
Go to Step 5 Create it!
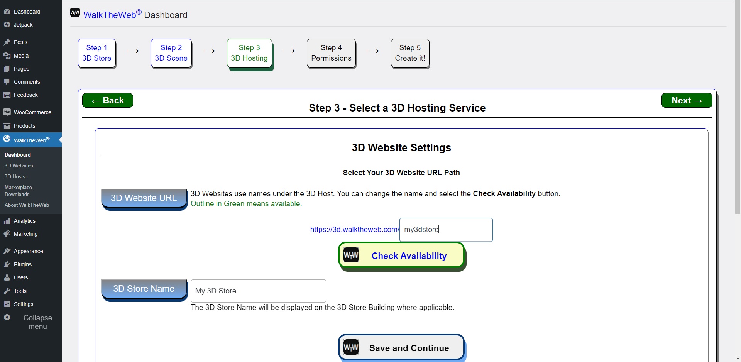click(410, 53)
